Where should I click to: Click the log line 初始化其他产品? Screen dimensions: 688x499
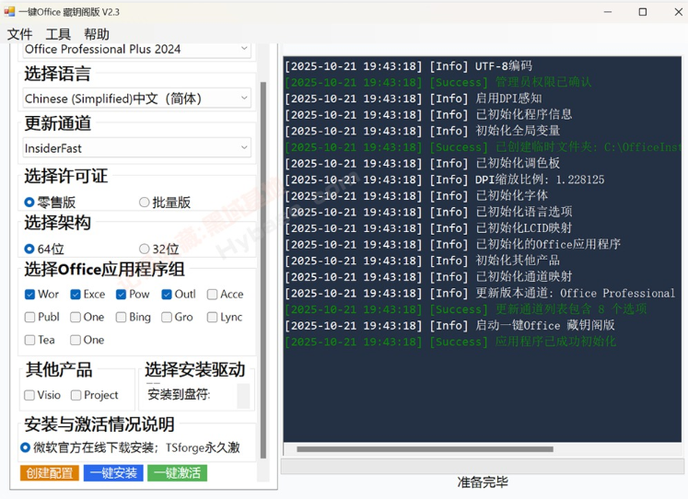pyautogui.click(x=422, y=261)
